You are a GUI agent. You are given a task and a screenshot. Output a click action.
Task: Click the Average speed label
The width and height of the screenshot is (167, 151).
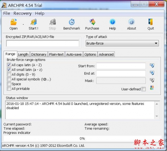(x=96, y=124)
